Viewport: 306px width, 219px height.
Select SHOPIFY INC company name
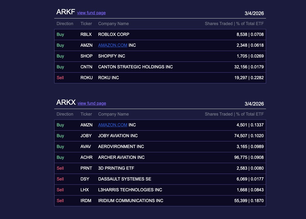click(112, 56)
